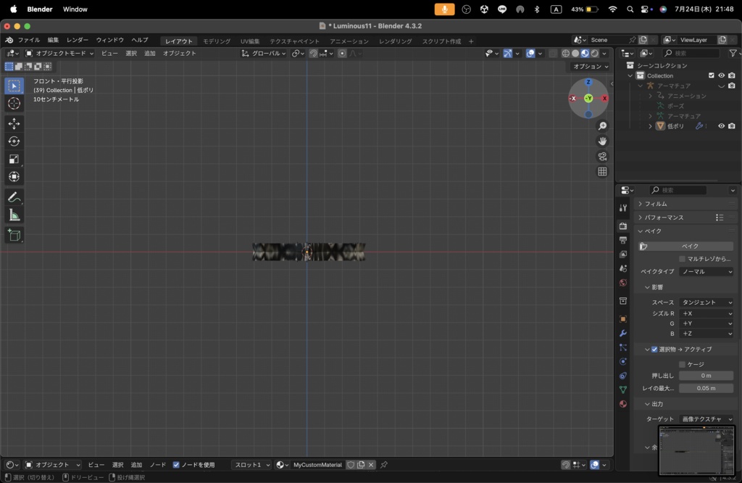Open the スペース タンジェント dropdown
The image size is (742, 483).
click(706, 302)
